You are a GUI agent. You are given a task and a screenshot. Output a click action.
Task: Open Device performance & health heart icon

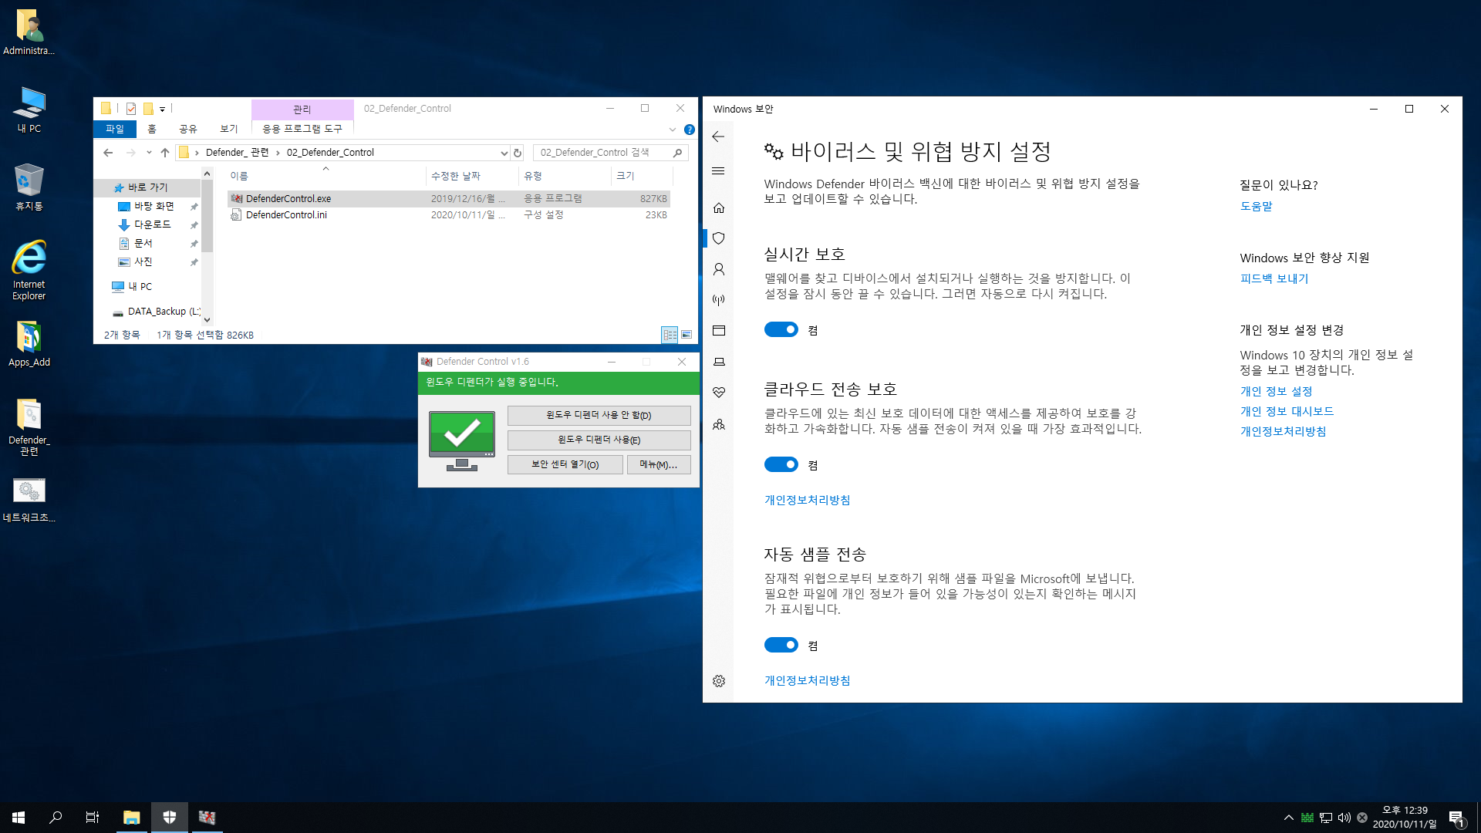tap(719, 393)
